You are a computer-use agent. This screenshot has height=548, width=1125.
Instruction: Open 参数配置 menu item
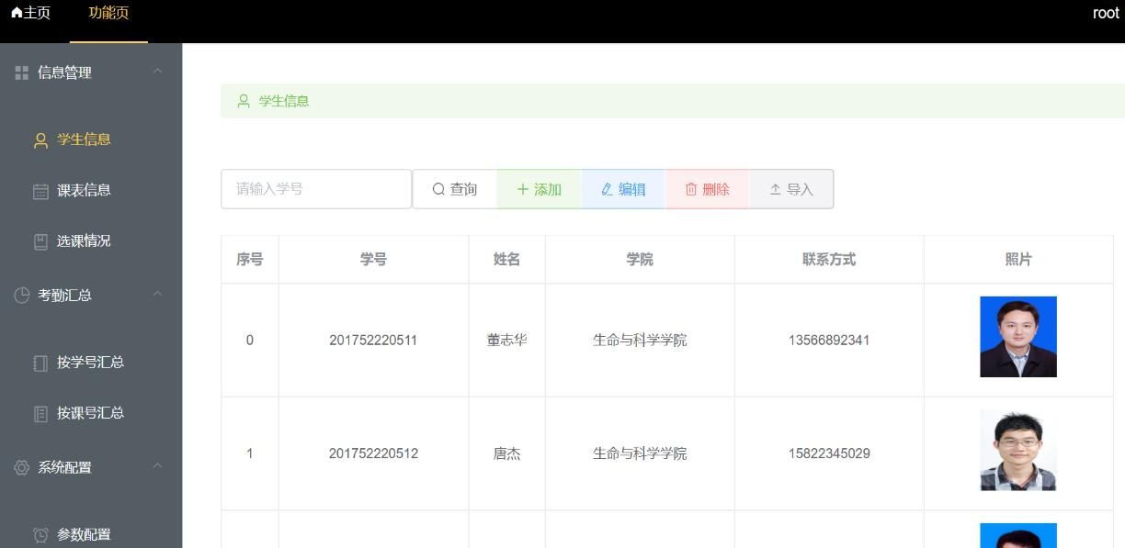tap(91, 534)
